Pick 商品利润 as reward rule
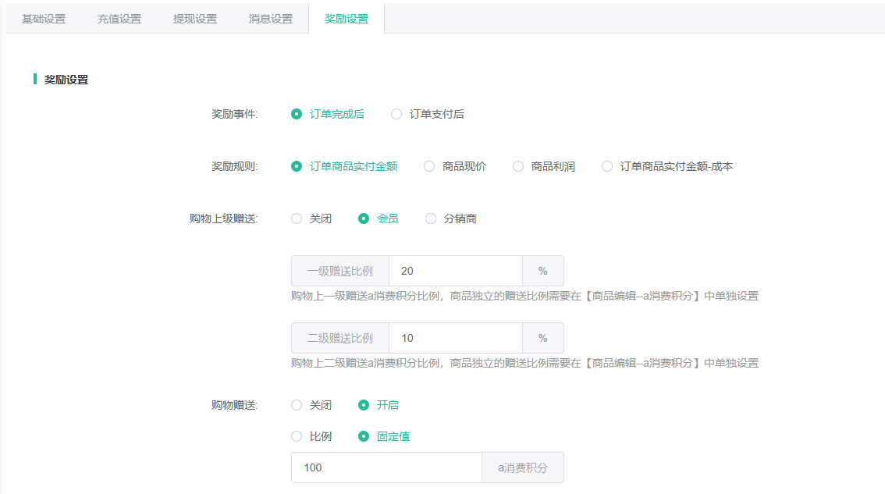Image resolution: width=885 pixels, height=494 pixels. click(x=518, y=166)
